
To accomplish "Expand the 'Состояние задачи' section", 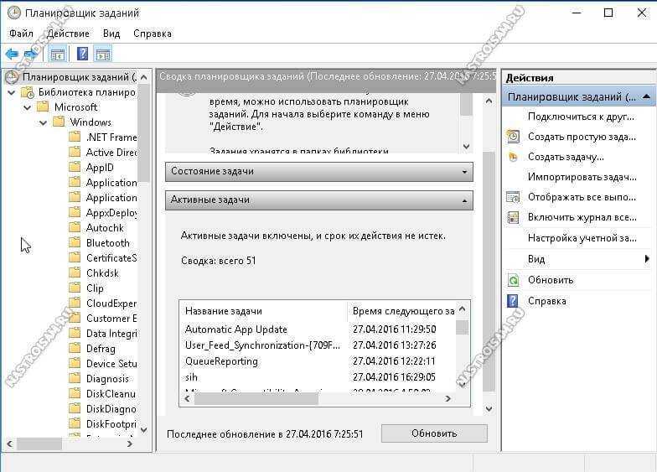I will tap(464, 172).
